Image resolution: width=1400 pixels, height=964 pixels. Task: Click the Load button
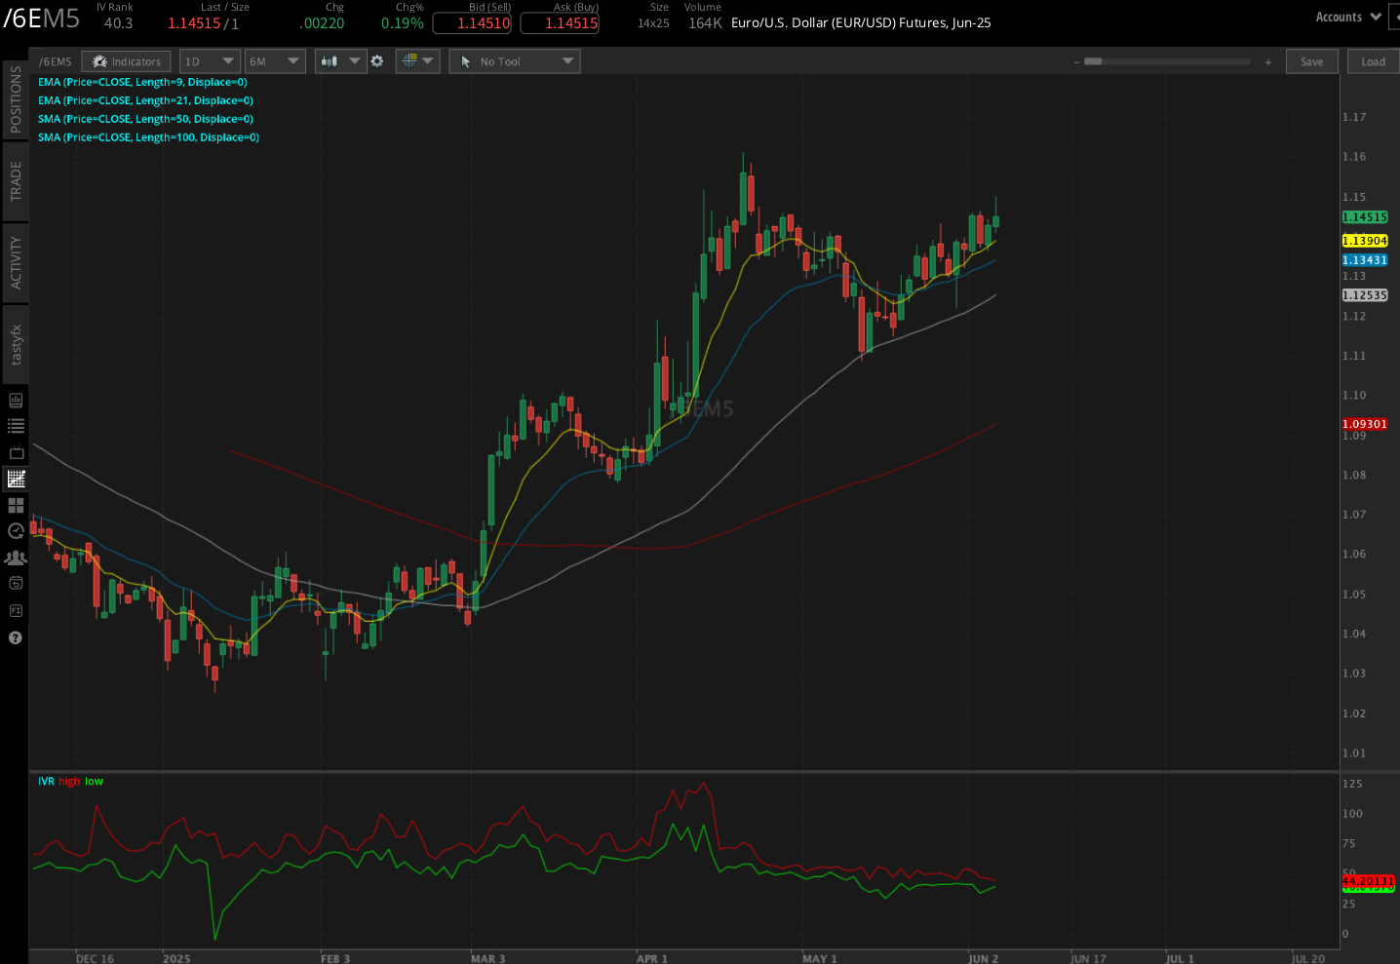pos(1373,60)
